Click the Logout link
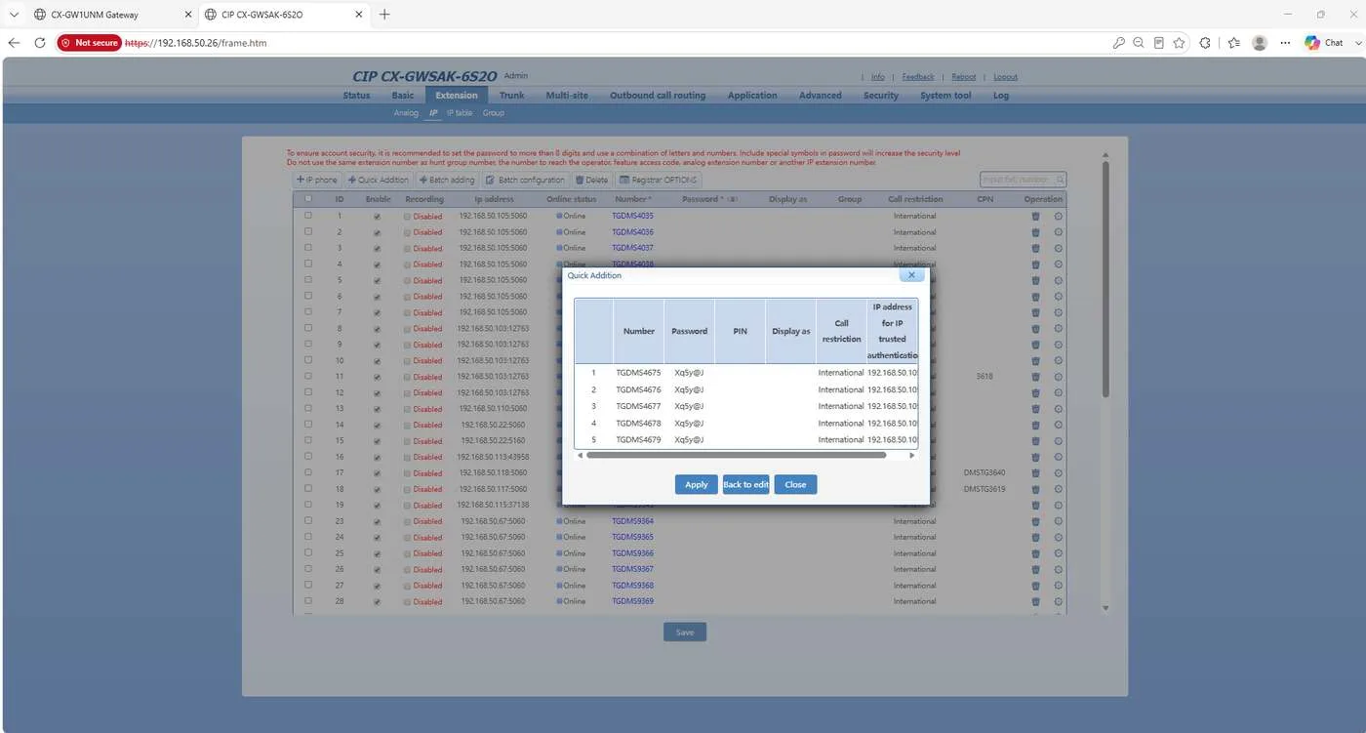 coord(1005,77)
